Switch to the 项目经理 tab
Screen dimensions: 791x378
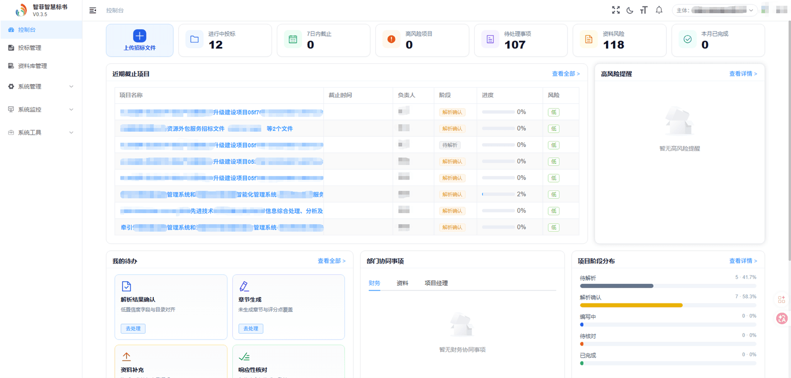click(436, 283)
